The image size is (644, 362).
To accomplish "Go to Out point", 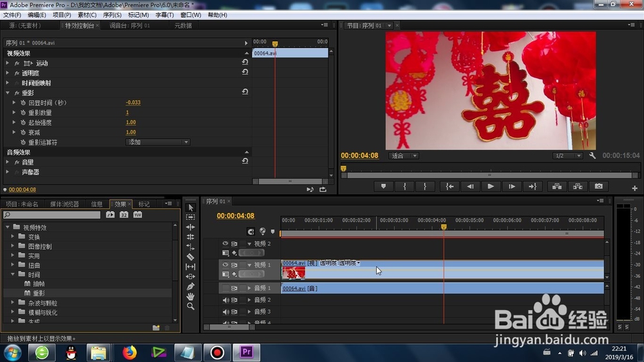I will click(x=533, y=187).
